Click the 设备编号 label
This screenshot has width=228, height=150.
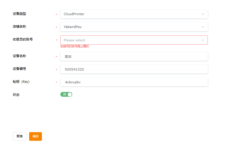pyautogui.click(x=19, y=69)
